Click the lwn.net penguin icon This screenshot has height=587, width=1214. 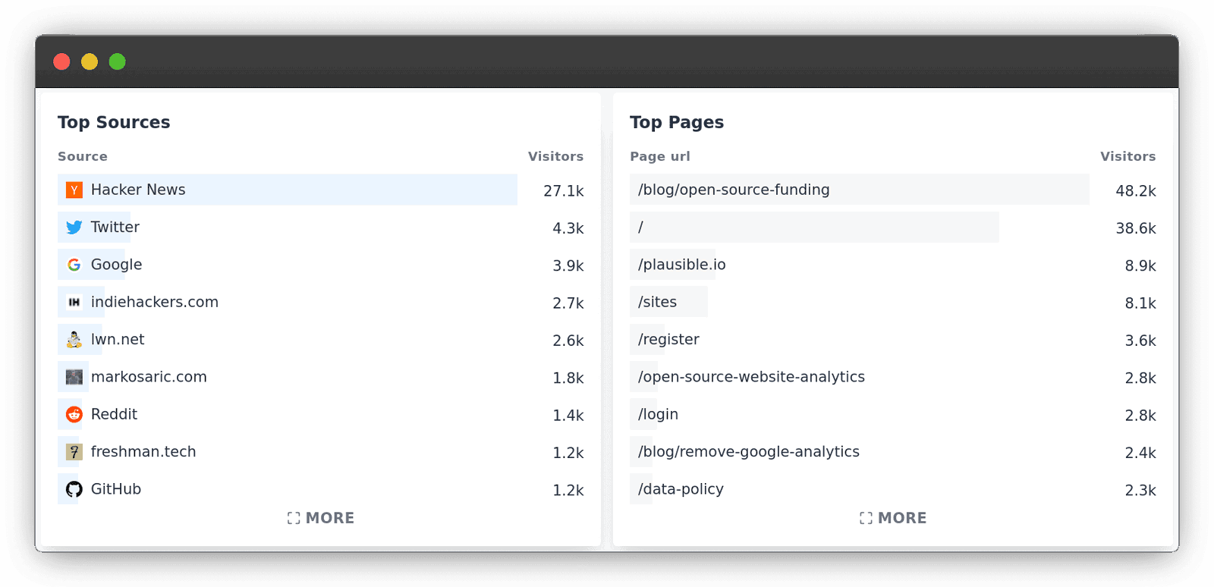[74, 340]
